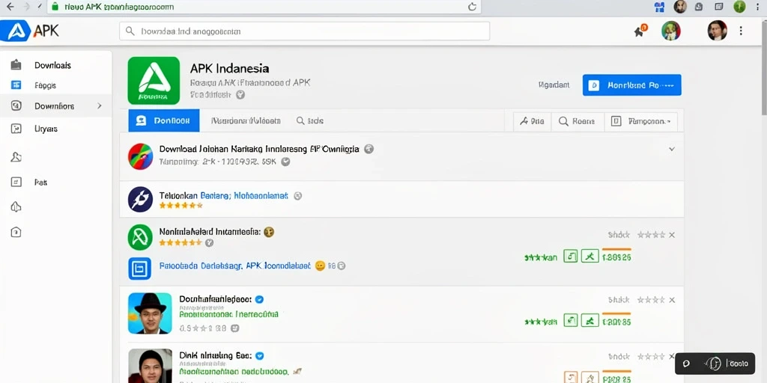Click the person icon in the sidebar
Viewport: 767px width, 383px height.
[x=16, y=157]
